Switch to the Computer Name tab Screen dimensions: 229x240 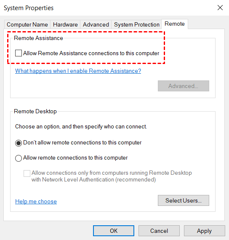27,24
